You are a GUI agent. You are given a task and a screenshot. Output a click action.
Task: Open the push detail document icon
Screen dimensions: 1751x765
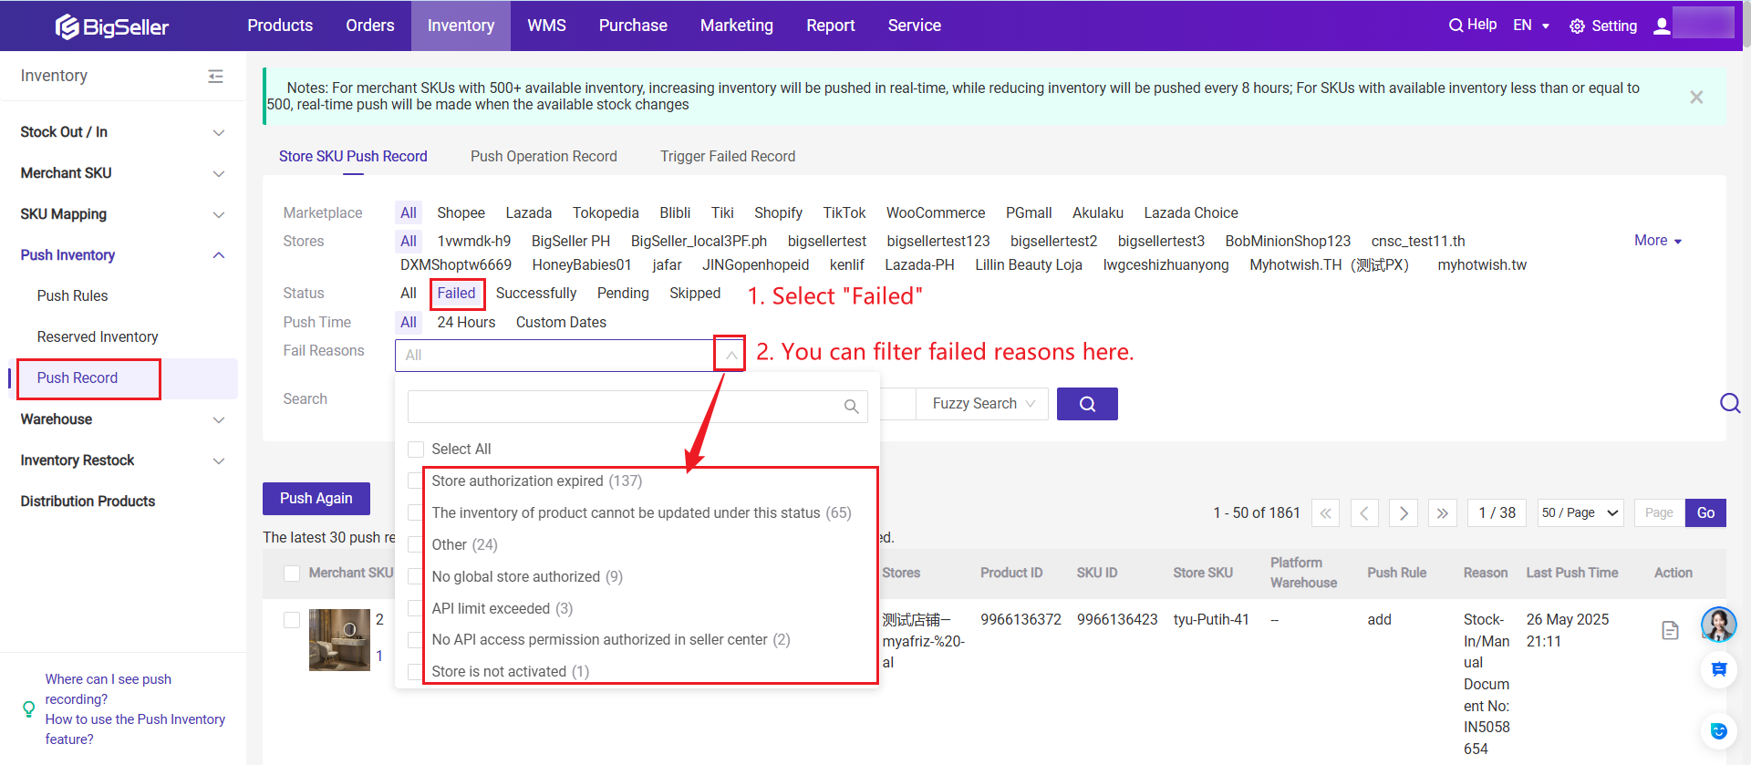tap(1670, 630)
